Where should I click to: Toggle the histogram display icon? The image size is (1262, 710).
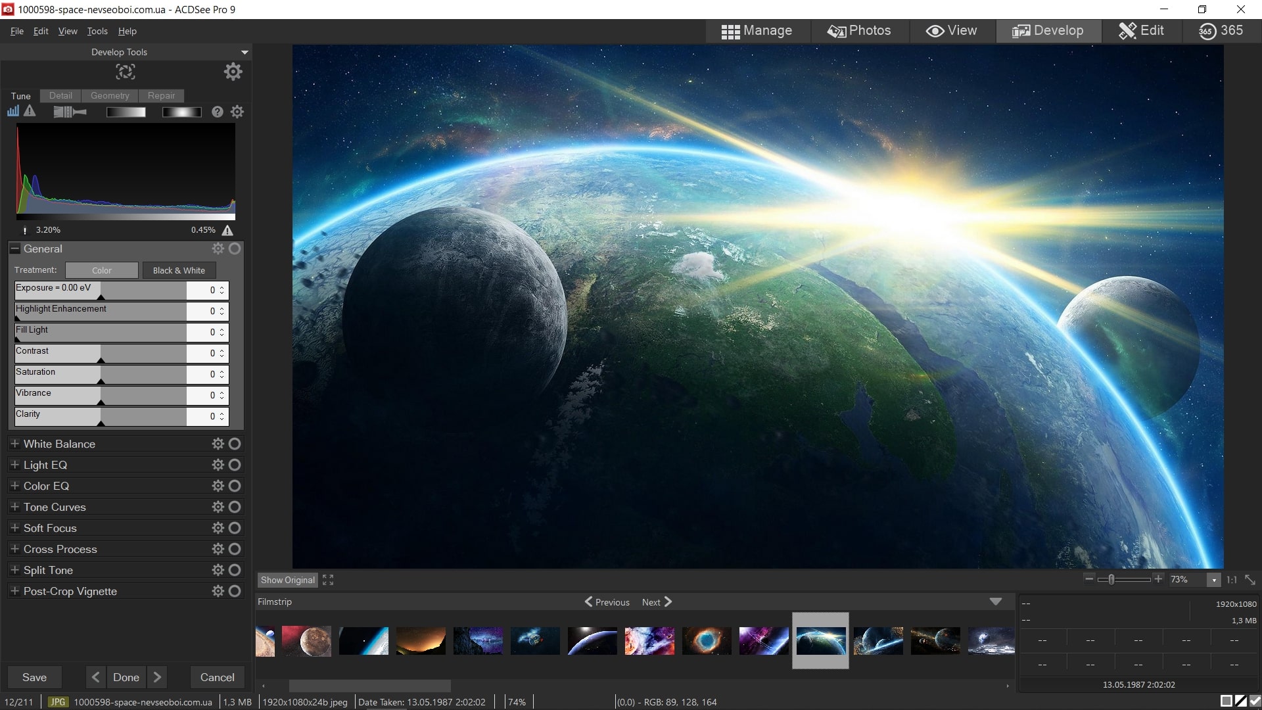pos(13,111)
